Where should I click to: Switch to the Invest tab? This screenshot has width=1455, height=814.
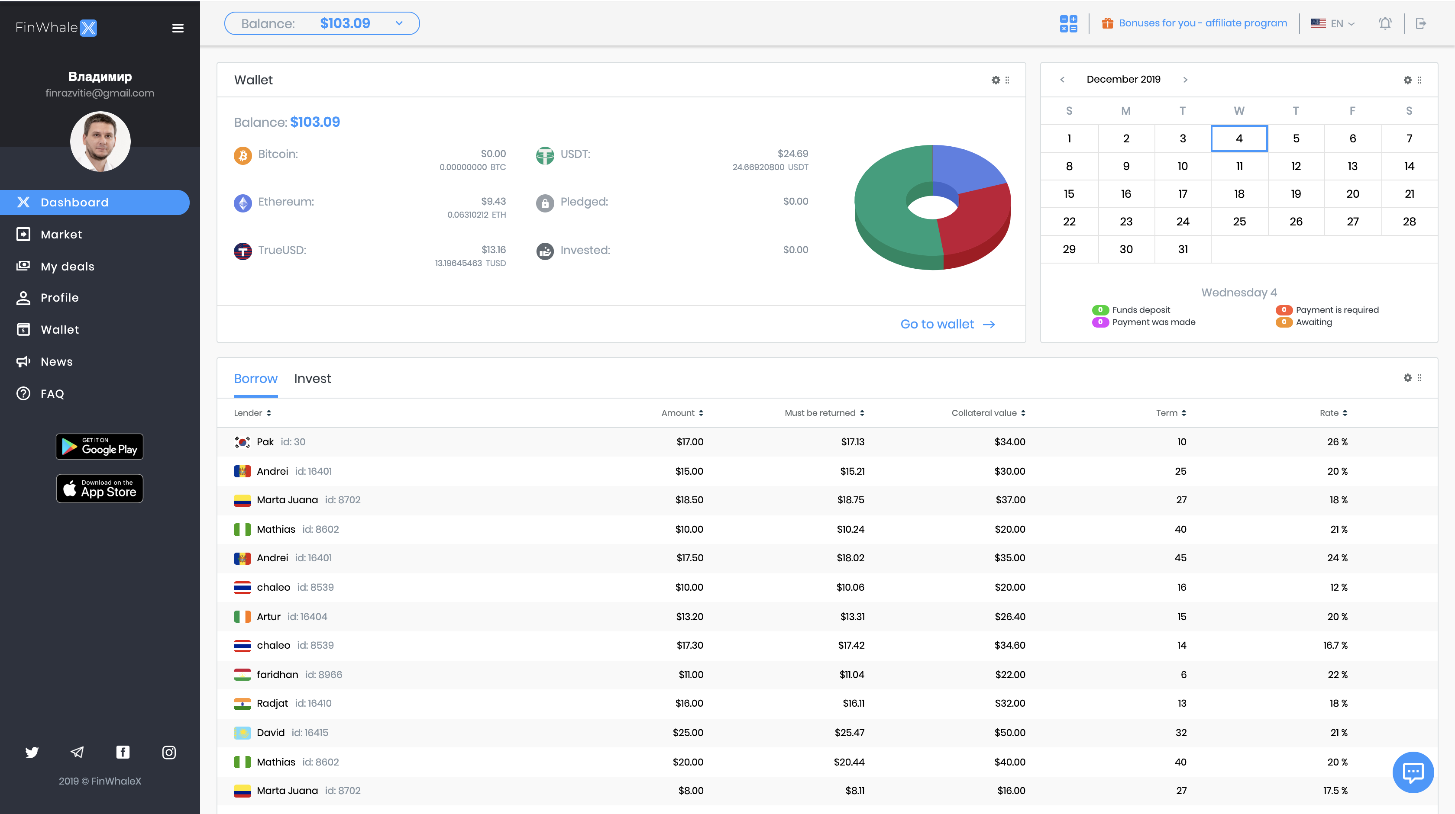[x=312, y=378]
